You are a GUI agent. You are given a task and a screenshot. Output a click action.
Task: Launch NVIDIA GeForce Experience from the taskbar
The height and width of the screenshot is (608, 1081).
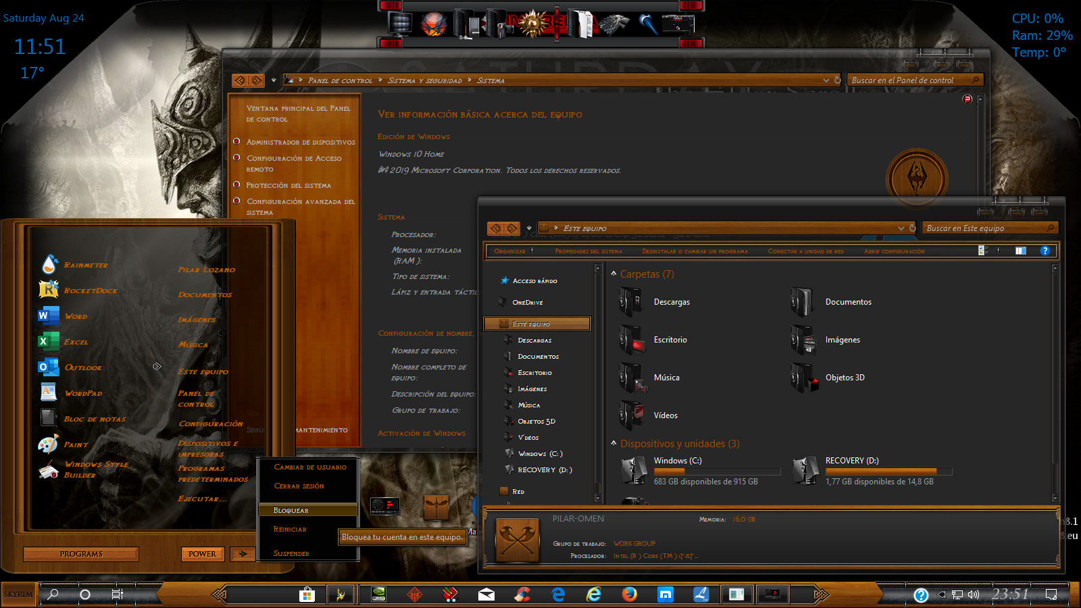(x=378, y=594)
